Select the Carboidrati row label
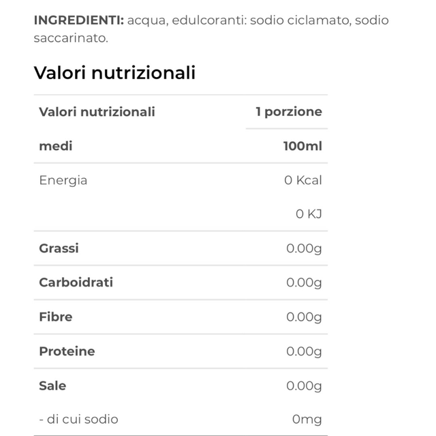Screen dimensions: 436x436 click(76, 282)
